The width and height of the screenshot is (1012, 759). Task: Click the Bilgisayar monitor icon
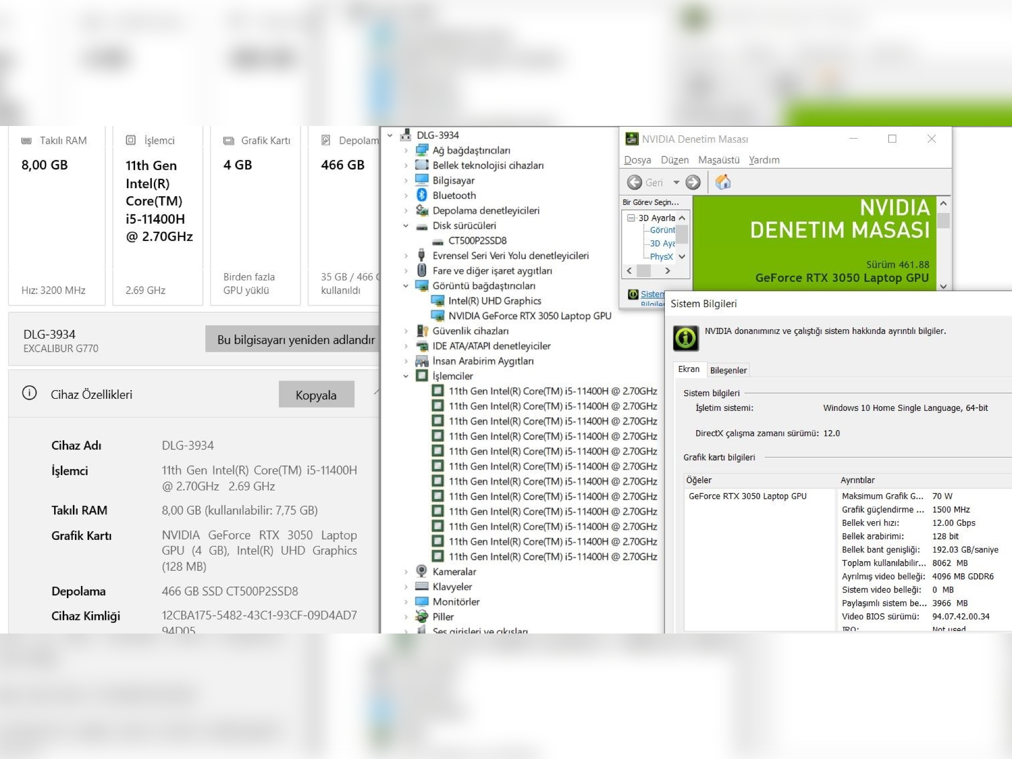[421, 180]
